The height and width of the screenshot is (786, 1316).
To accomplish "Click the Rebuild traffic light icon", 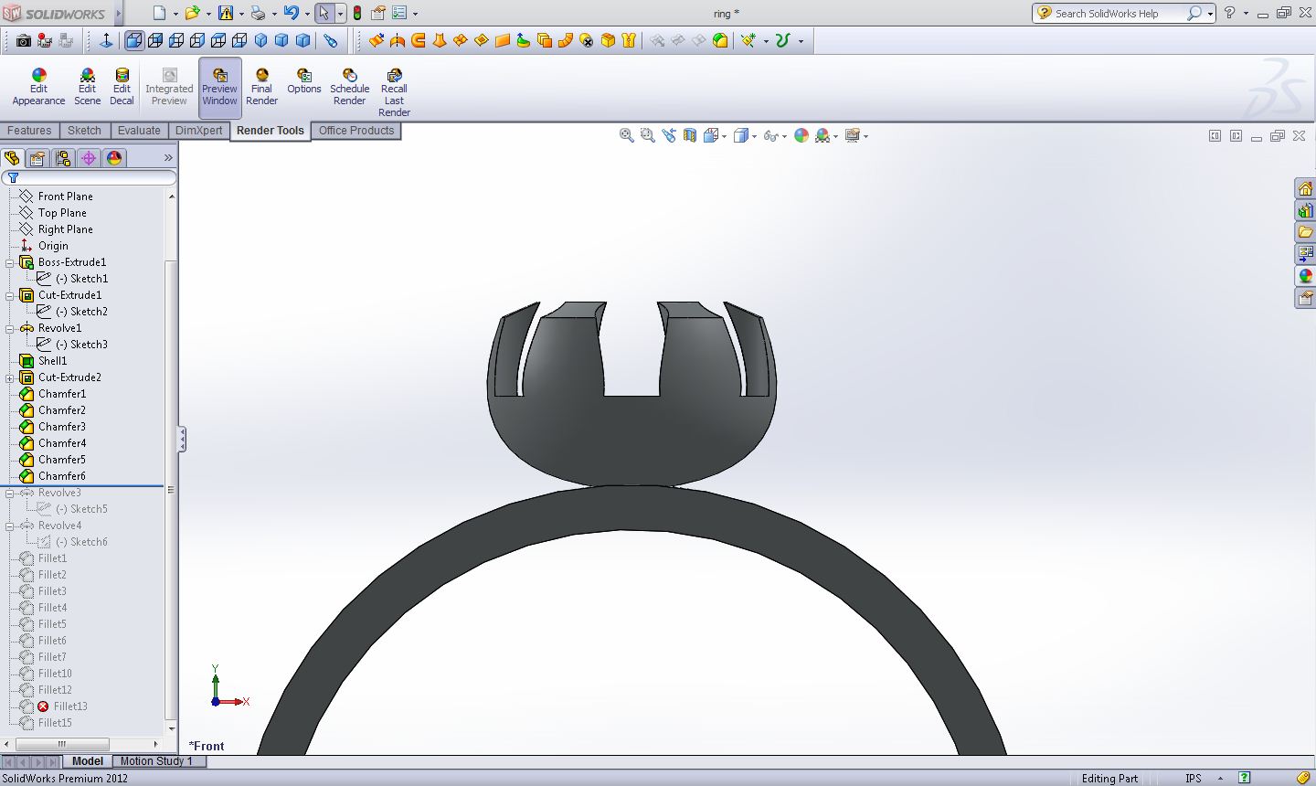I will (357, 13).
